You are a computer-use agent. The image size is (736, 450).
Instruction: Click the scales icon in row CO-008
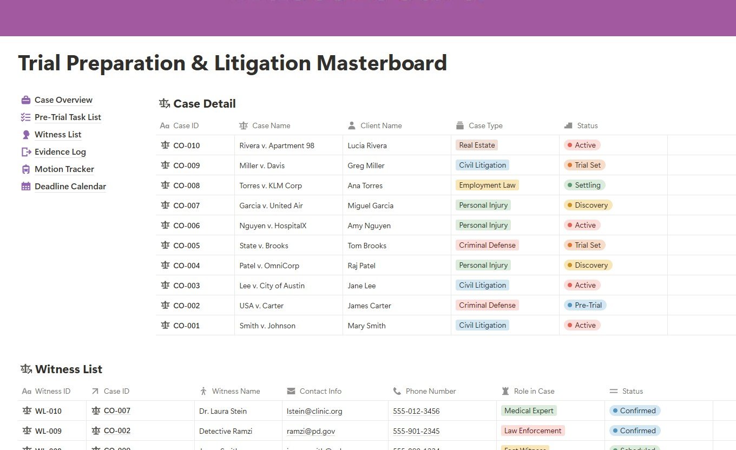point(166,185)
